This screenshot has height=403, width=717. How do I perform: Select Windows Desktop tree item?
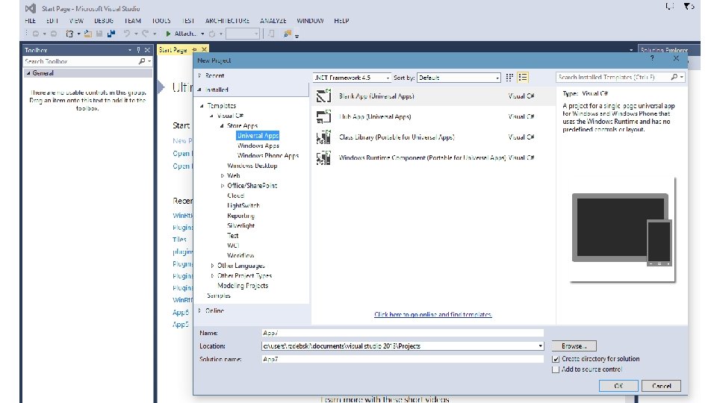pos(252,166)
